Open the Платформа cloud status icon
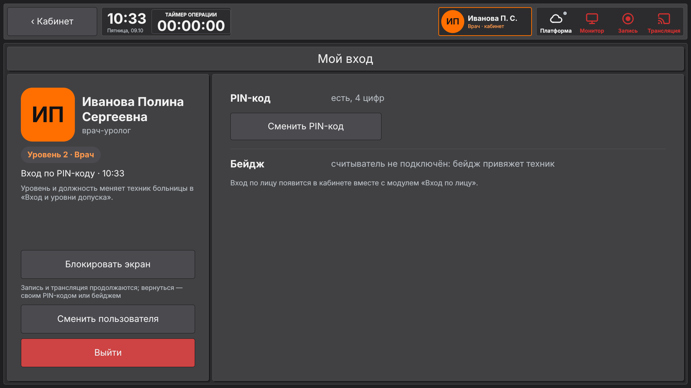691x388 pixels. coord(556,22)
